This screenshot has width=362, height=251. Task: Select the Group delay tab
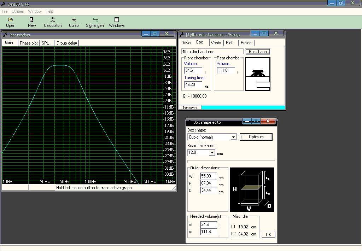pos(67,43)
